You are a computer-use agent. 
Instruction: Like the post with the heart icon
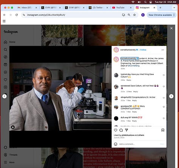pos(116,130)
